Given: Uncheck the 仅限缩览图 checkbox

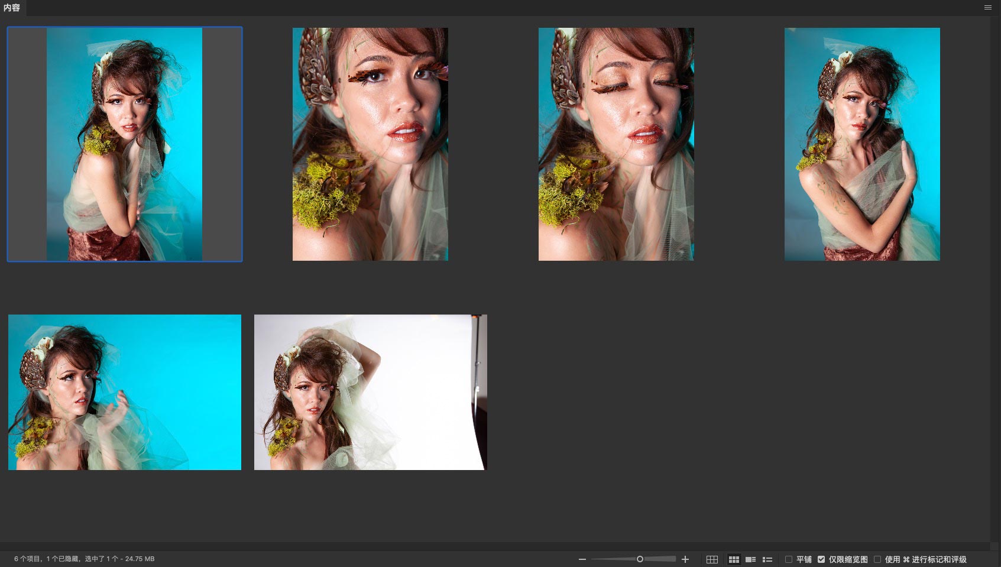Looking at the screenshot, I should point(821,559).
